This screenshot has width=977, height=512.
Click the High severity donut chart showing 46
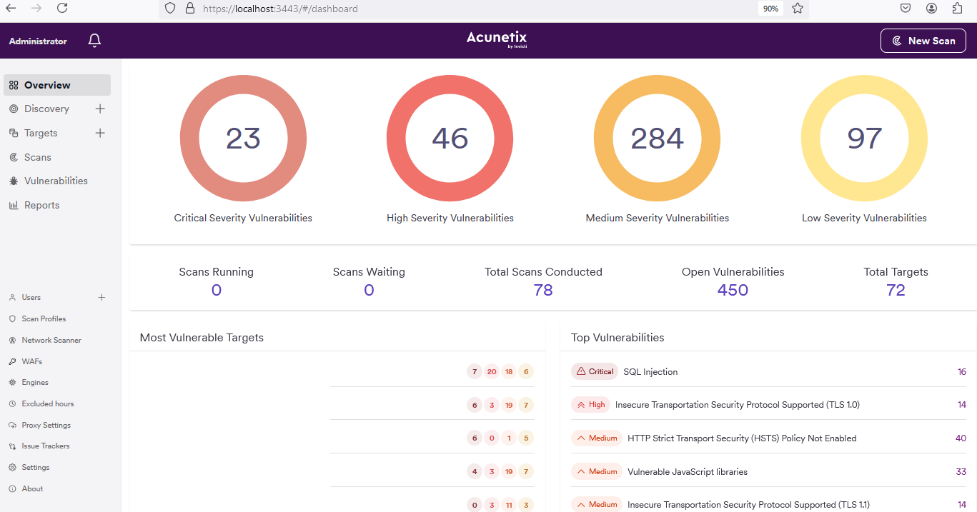450,139
